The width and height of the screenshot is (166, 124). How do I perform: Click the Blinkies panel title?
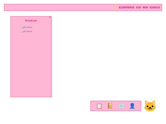[31, 21]
